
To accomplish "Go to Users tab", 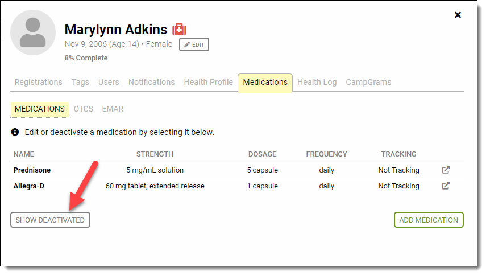I will click(x=109, y=82).
